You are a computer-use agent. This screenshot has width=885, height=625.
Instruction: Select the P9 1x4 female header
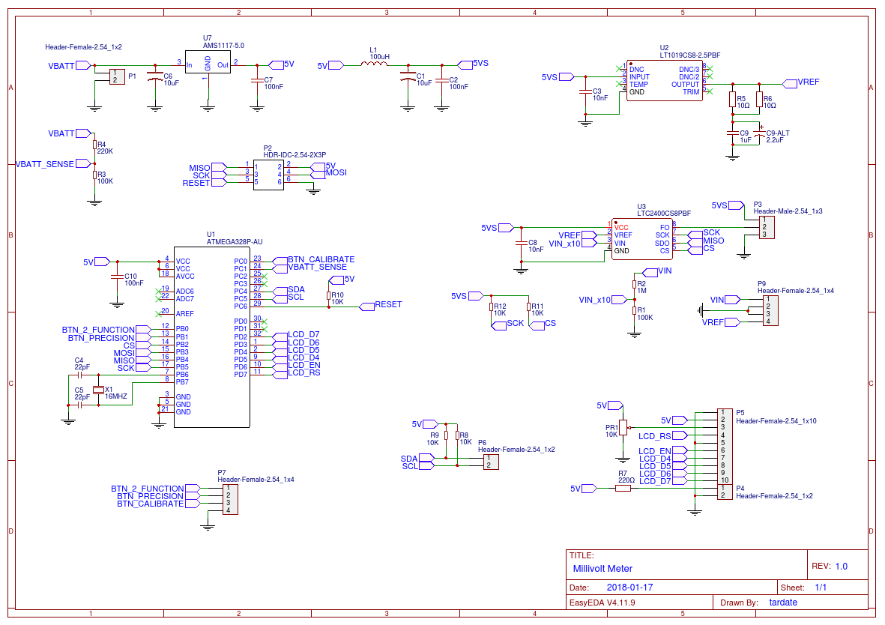coord(770,310)
